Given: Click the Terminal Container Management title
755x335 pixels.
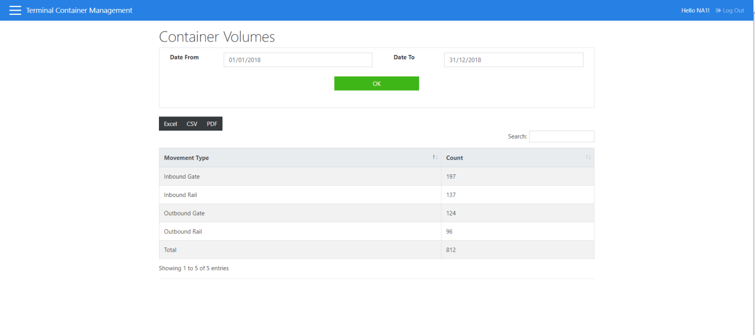Looking at the screenshot, I should tap(79, 11).
